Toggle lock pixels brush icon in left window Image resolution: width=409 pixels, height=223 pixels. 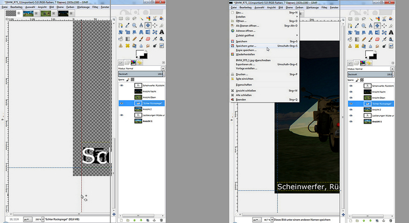128,79
